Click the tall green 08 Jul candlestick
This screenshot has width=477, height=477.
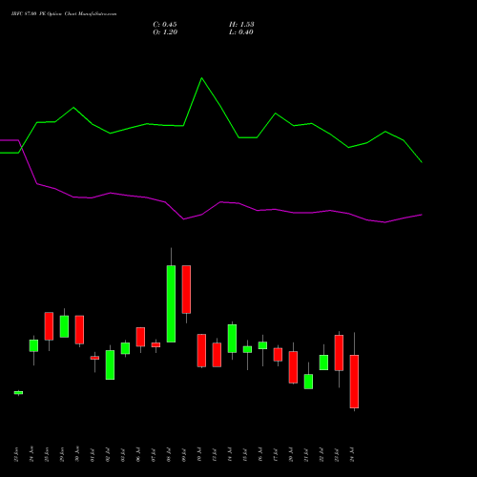pos(171,303)
